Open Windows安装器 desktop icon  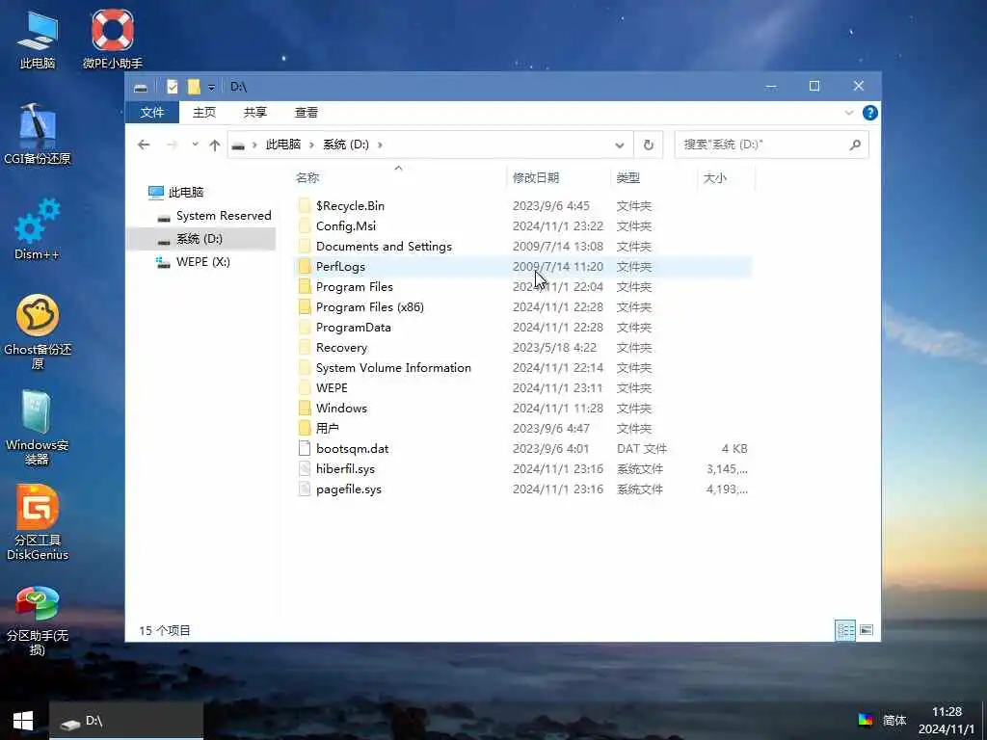tap(38, 428)
